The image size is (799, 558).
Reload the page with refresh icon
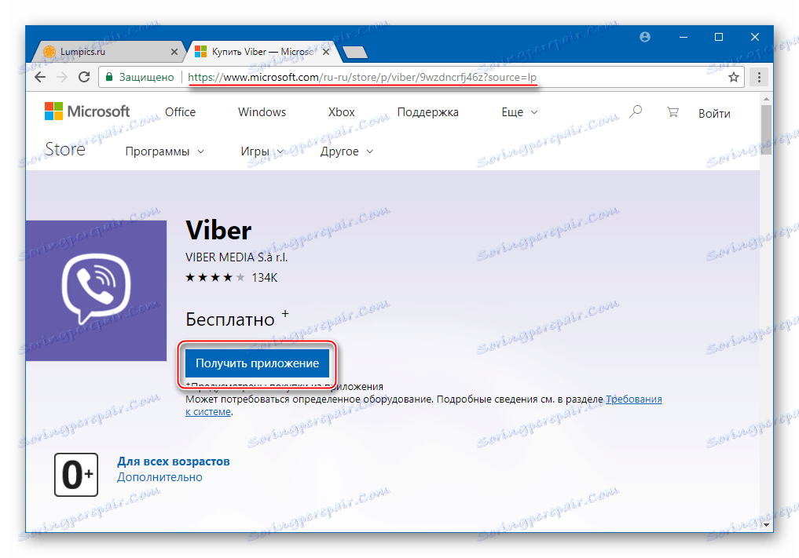[84, 77]
